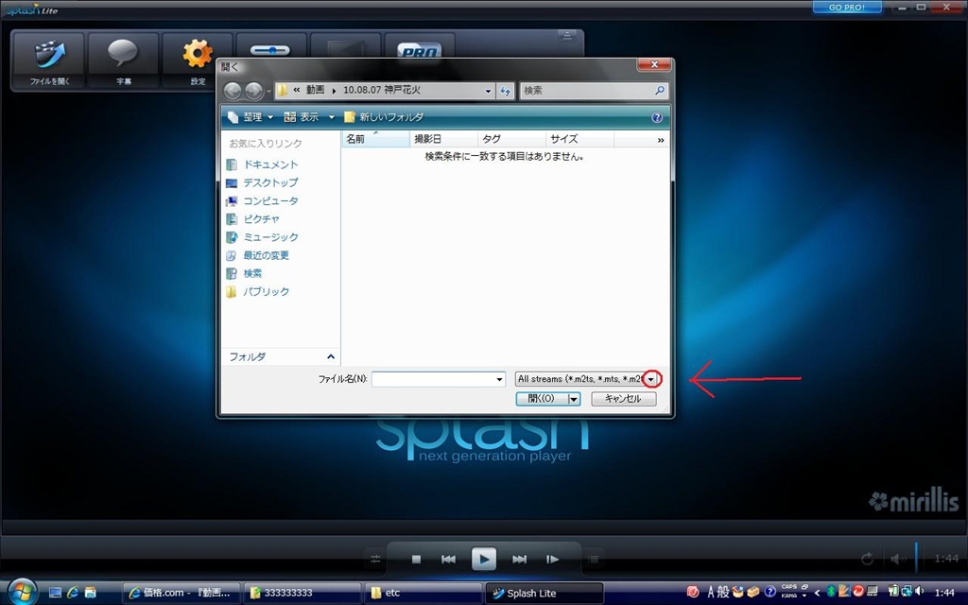This screenshot has width=968, height=605.
Task: Open the 字幕 subtitles speech bubble button
Action: click(123, 60)
